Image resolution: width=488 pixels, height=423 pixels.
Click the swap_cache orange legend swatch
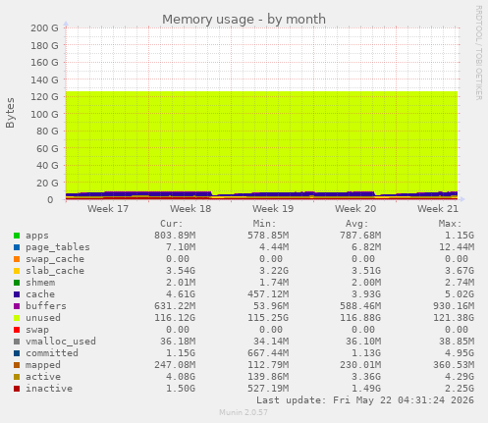coord(17,259)
